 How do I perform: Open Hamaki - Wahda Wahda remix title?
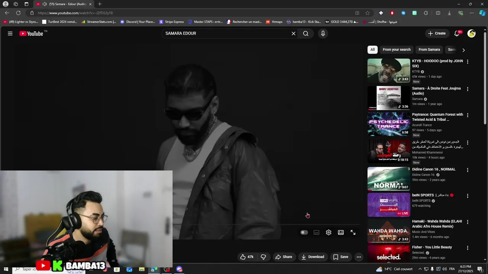(437, 224)
